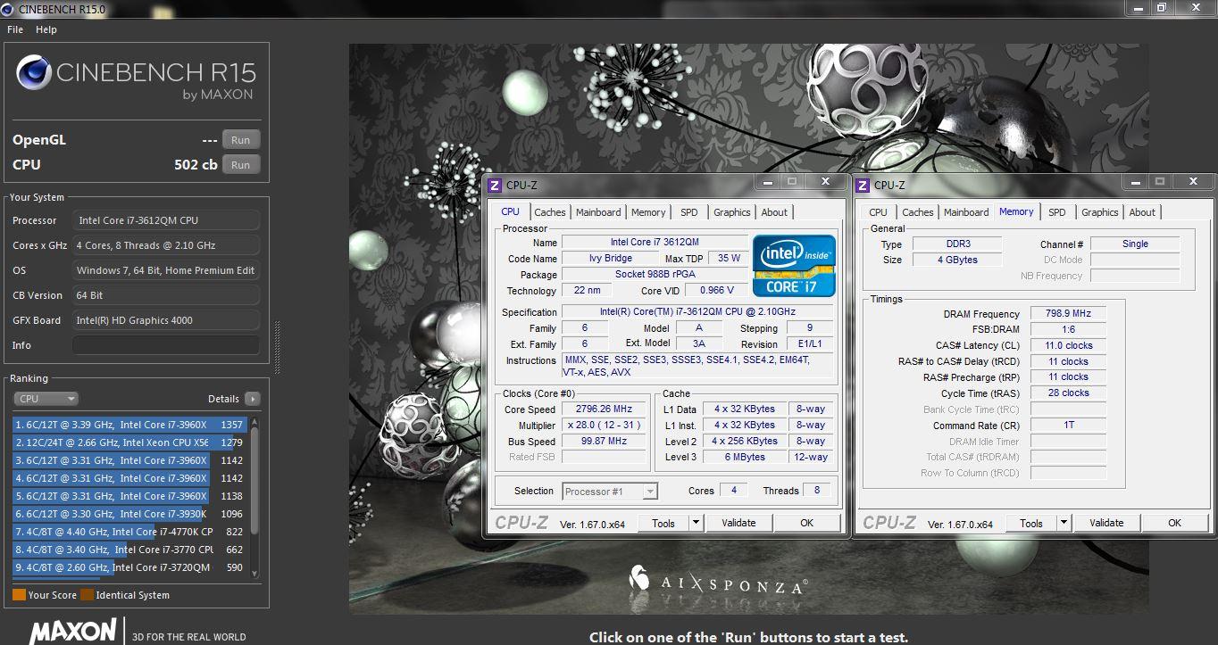Click the right CPU-Z window title icon
The width and height of the screenshot is (1218, 645).
863,186
